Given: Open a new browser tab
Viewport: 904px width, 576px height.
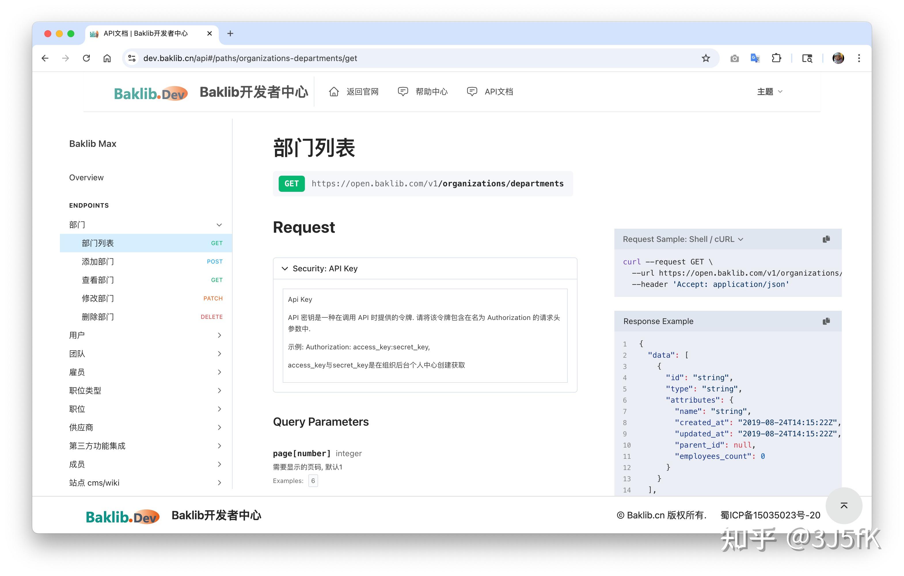Looking at the screenshot, I should point(230,33).
